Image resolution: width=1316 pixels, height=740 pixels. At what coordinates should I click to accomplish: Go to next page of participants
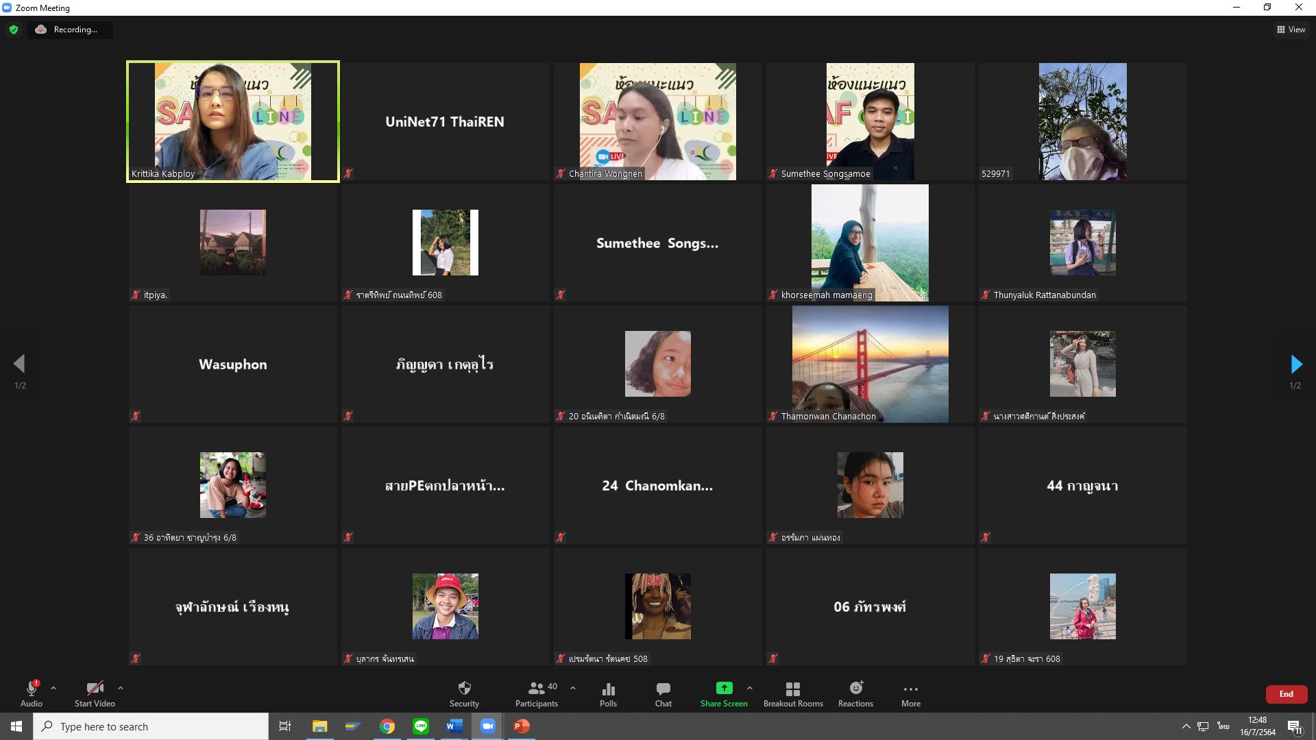coord(1295,364)
